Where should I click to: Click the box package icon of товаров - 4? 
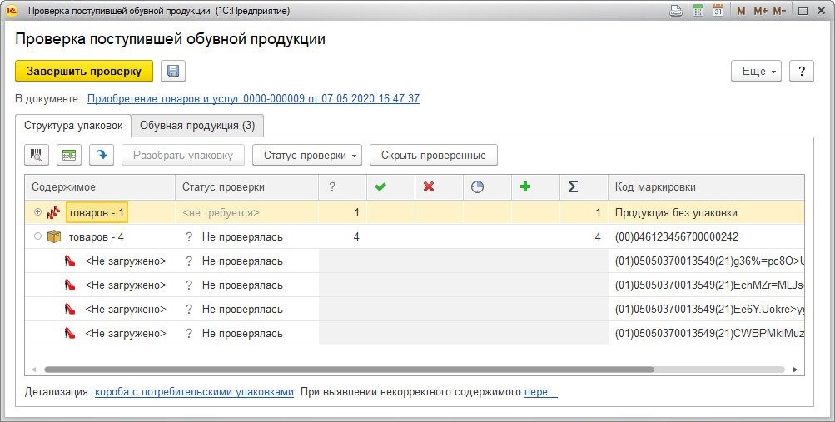click(54, 237)
